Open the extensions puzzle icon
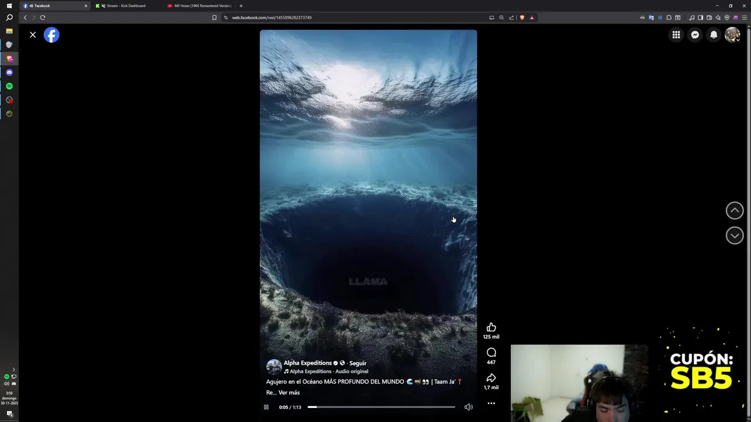 click(669, 18)
